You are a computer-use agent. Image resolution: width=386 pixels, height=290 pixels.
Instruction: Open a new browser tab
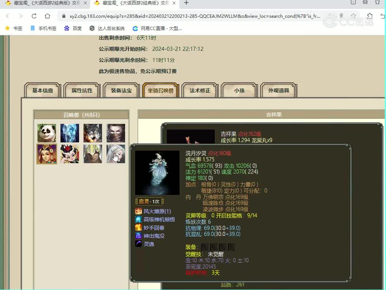186,3
